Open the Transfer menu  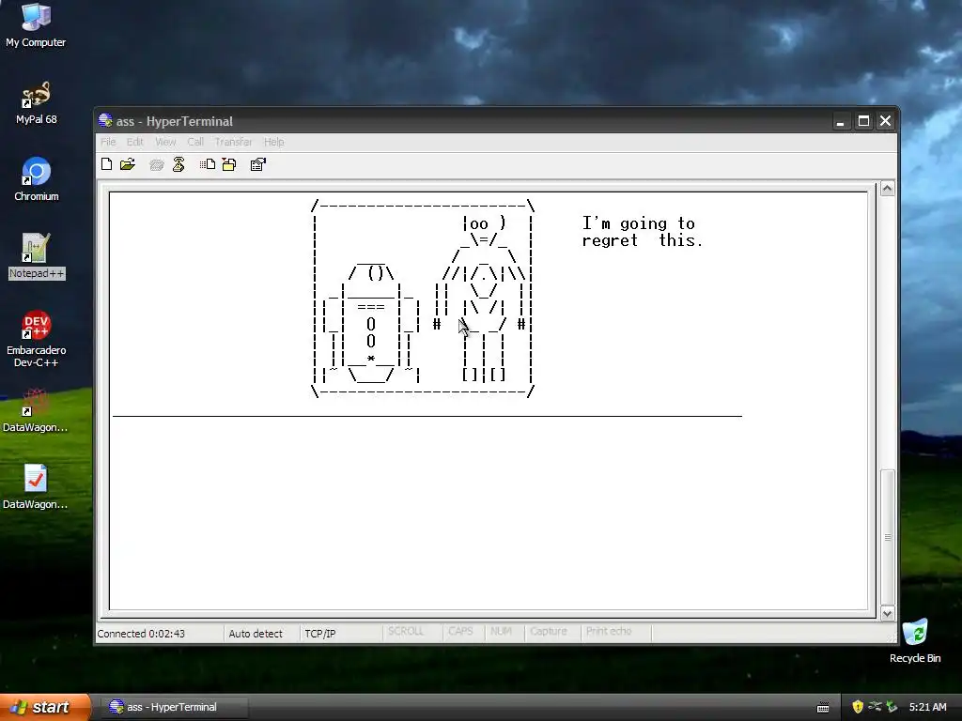[233, 142]
